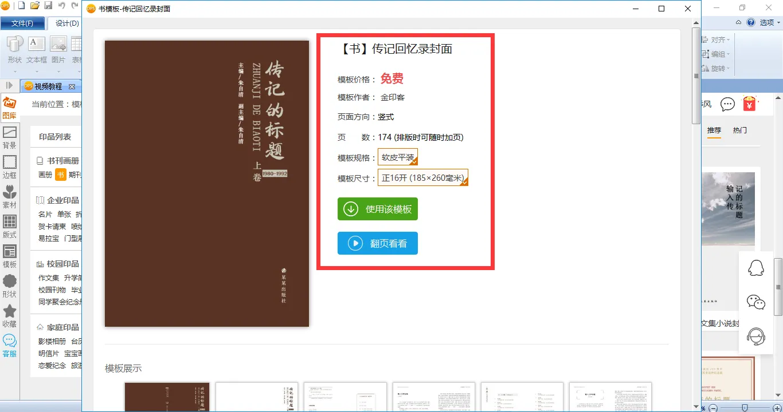Click the red envelope icon

click(x=750, y=104)
